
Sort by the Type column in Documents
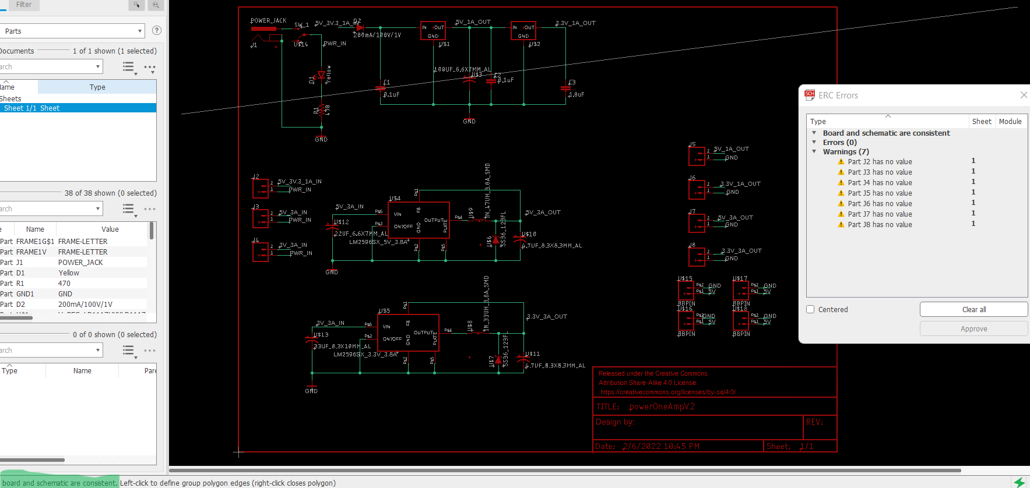pos(97,87)
